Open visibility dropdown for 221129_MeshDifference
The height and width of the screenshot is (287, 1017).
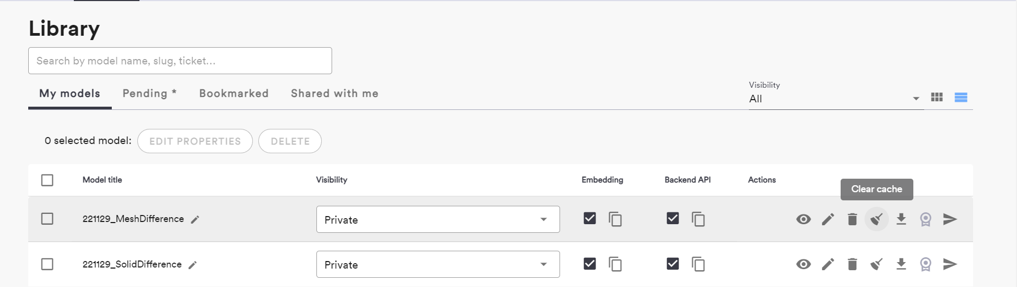pos(437,219)
